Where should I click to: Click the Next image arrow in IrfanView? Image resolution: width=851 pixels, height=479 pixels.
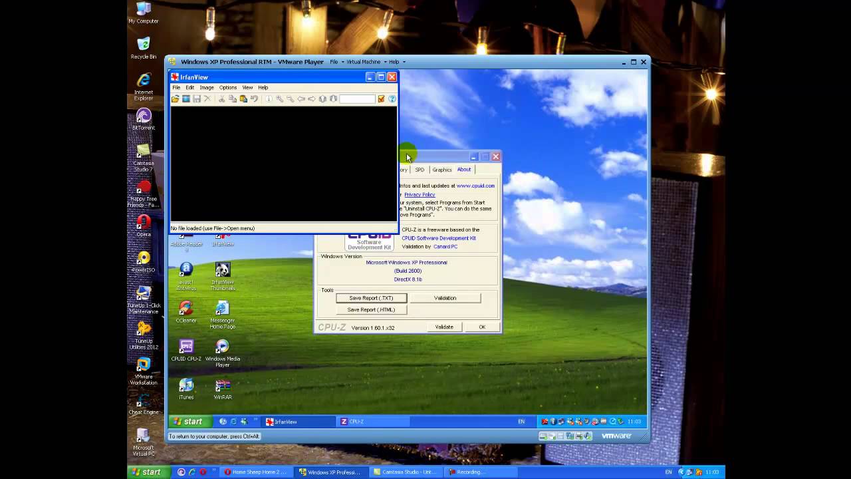(311, 98)
